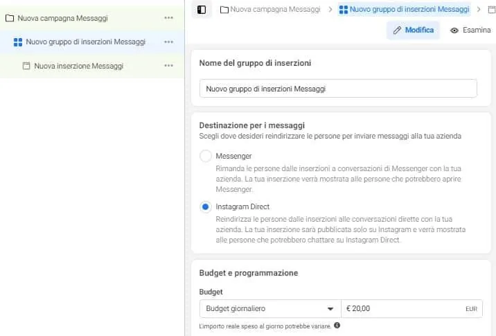Switch to the Esamina view
Image resolution: width=496 pixels, height=336 pixels.
click(x=470, y=30)
